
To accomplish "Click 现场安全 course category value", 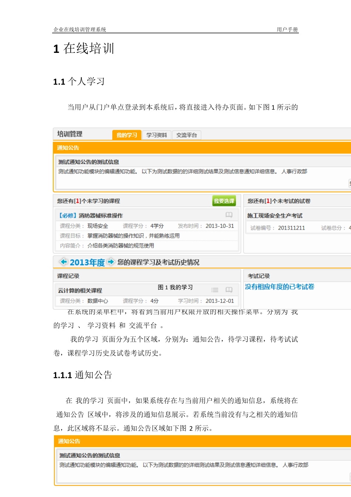I will [98, 226].
